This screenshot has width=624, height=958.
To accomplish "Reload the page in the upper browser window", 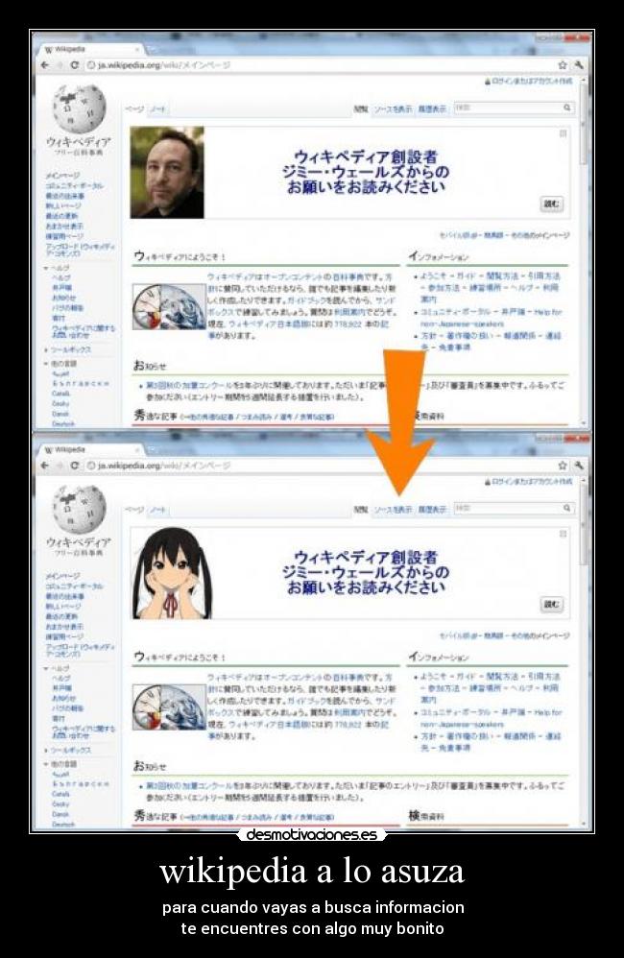I will pos(74,64).
